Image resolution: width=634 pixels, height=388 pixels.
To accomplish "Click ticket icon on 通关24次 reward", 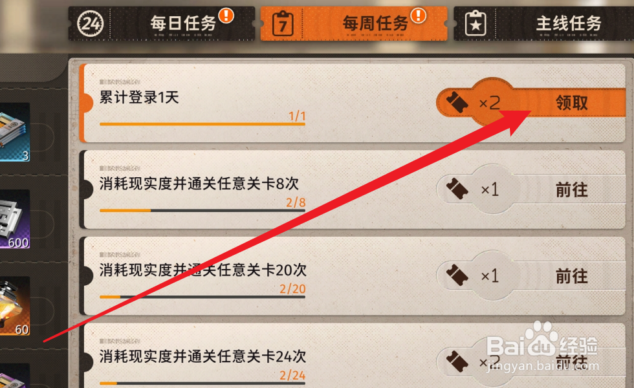I will [x=457, y=361].
